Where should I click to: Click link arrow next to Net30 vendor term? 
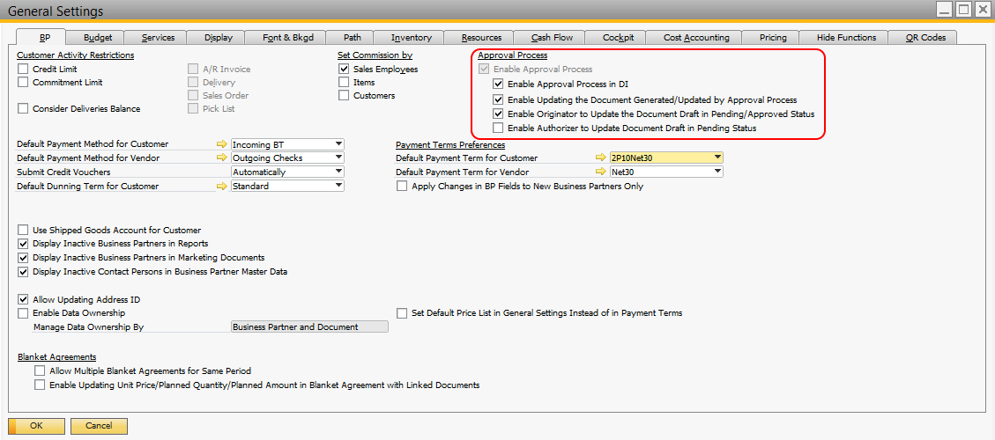[x=599, y=172]
